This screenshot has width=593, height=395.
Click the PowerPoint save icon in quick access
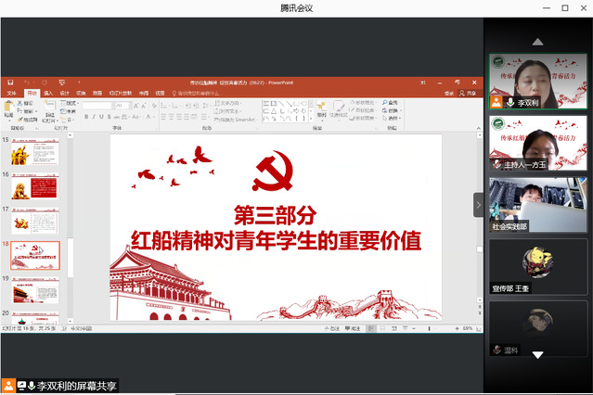pyautogui.click(x=9, y=83)
